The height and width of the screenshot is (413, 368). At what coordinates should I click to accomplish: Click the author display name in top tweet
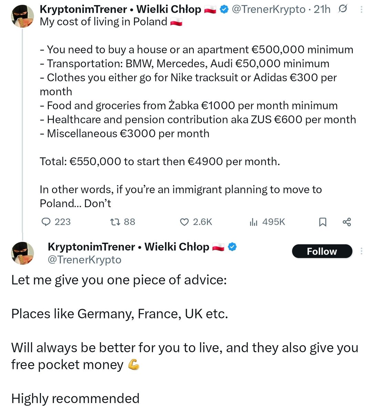pyautogui.click(x=120, y=9)
